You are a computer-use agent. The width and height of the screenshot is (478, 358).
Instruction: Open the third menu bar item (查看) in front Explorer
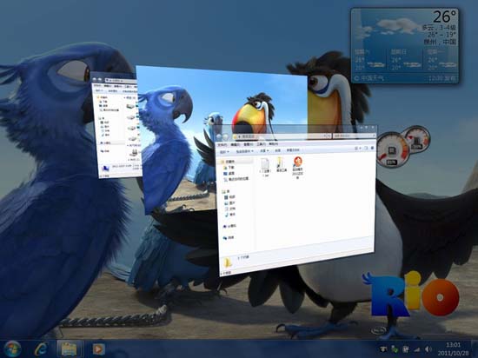click(x=249, y=144)
